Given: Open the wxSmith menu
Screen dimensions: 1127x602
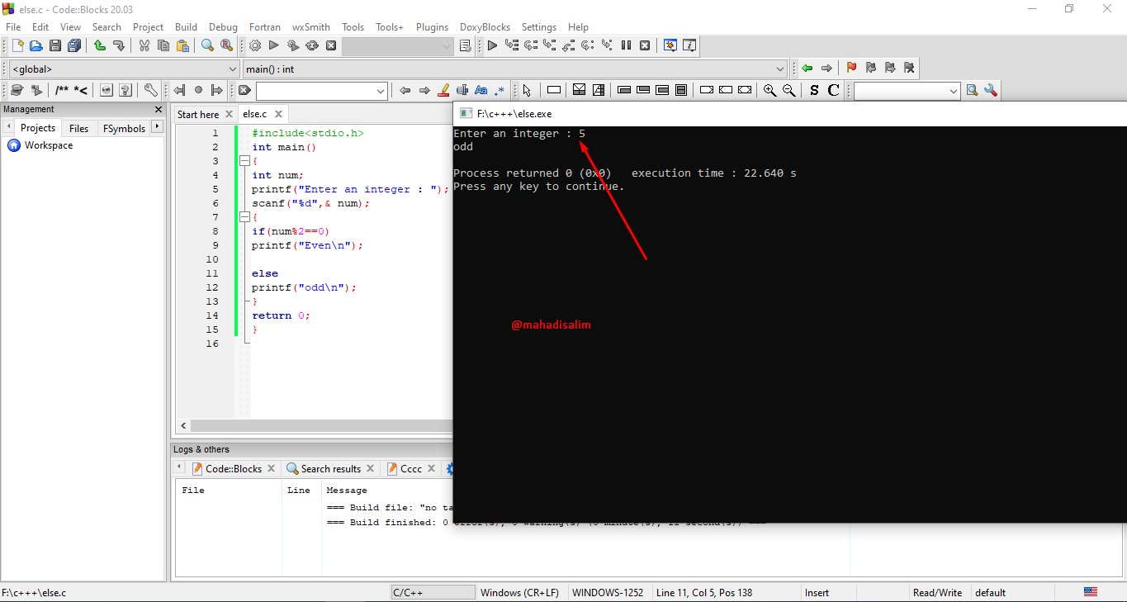Looking at the screenshot, I should click(311, 27).
